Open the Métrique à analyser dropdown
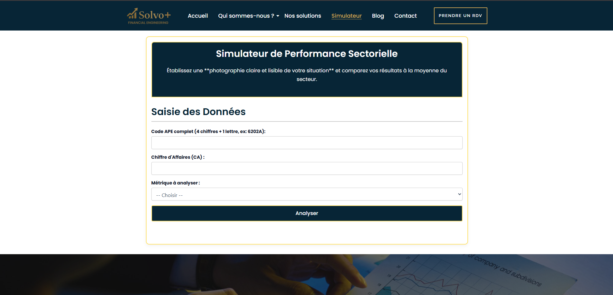The height and width of the screenshot is (295, 613). coord(307,194)
